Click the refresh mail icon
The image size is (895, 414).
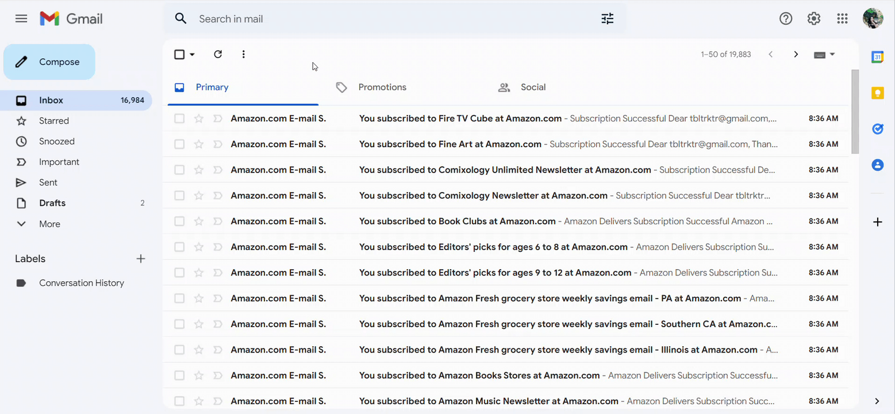pos(218,54)
